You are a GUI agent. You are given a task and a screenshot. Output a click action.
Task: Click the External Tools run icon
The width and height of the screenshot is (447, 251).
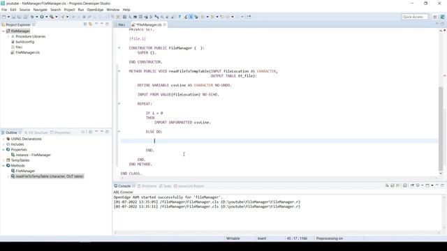point(52,17)
